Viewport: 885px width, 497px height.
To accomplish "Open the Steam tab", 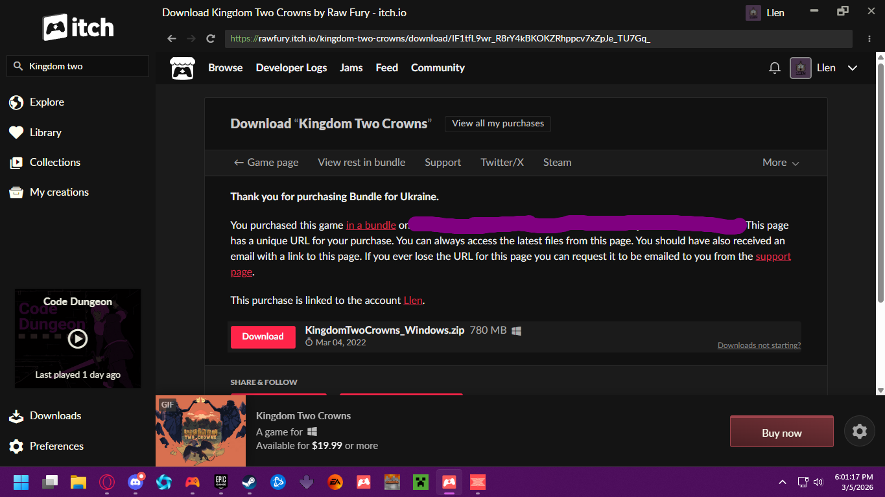I will (558, 163).
